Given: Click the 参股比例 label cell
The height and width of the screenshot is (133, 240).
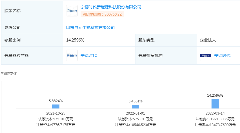Looking at the screenshot, I should click(x=32, y=40).
